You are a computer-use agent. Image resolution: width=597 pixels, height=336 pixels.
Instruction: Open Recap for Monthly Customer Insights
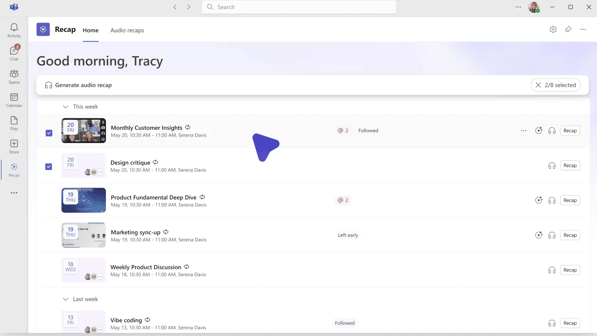(570, 130)
